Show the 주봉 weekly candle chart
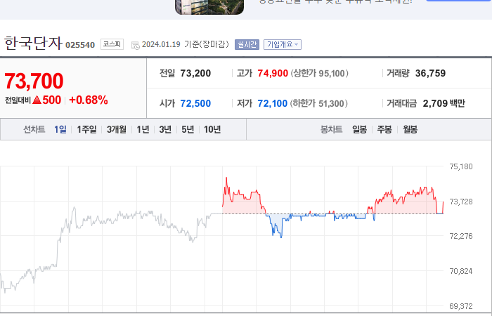 click(x=384, y=129)
